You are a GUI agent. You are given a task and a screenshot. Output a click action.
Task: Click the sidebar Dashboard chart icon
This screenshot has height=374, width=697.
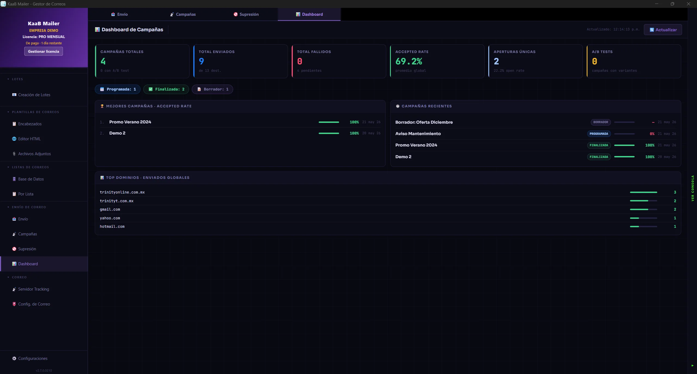click(x=14, y=264)
